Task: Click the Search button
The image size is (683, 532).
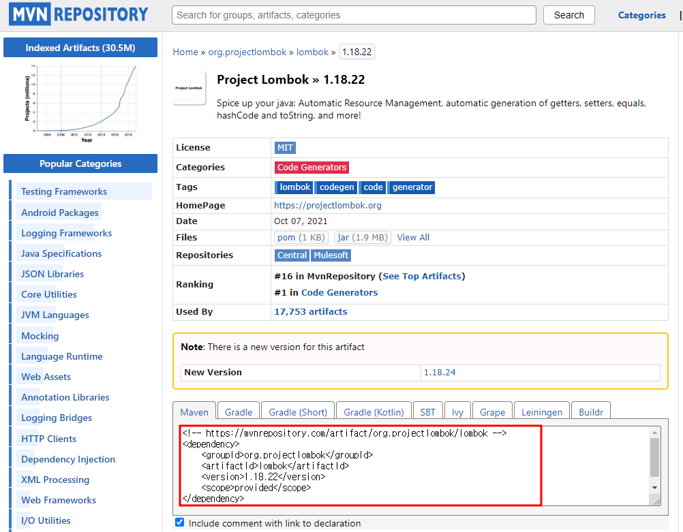Action: (x=569, y=15)
